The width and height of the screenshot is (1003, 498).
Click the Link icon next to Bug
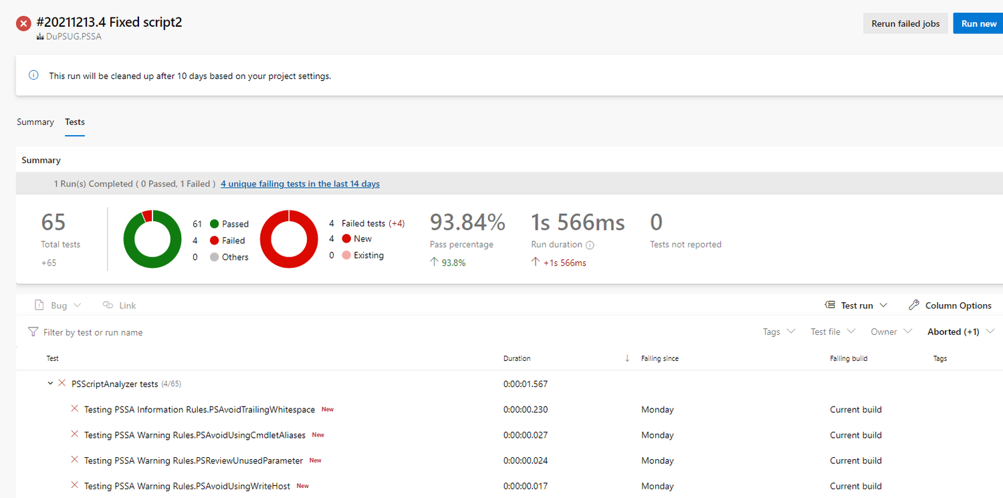pyautogui.click(x=109, y=305)
